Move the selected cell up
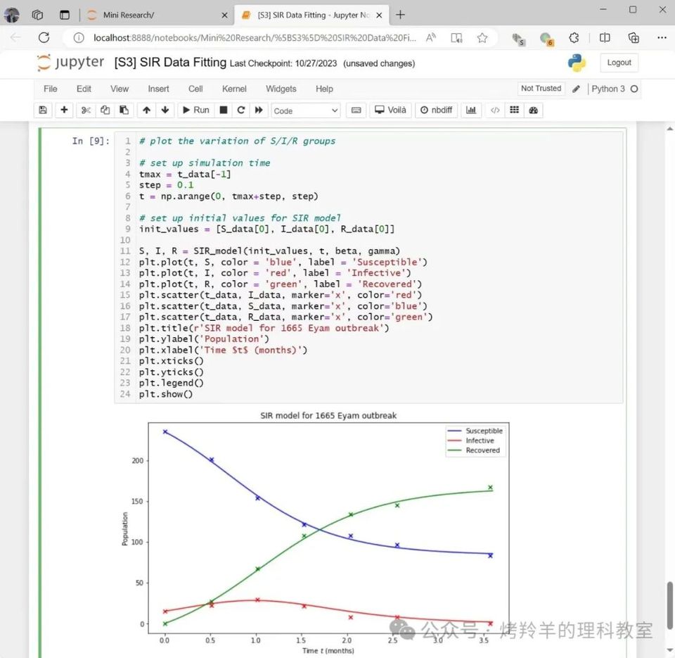This screenshot has height=658, width=675. pyautogui.click(x=146, y=110)
